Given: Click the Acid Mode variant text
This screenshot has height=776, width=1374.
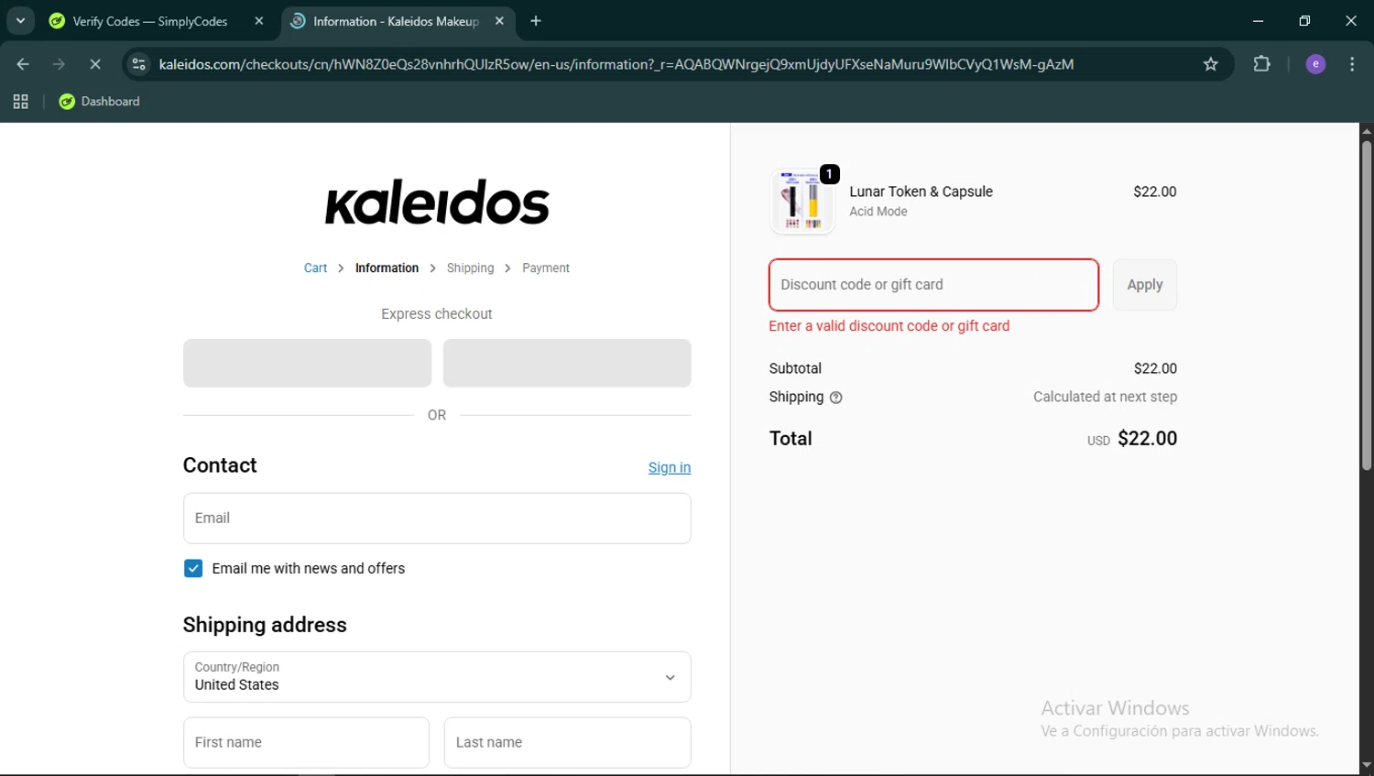Looking at the screenshot, I should coord(878,212).
